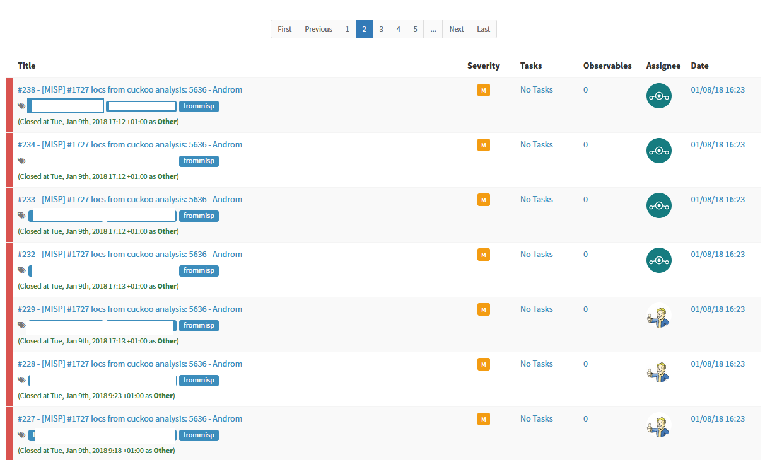Open observables count 0 for case #233
The height and width of the screenshot is (460, 765).
(x=585, y=199)
